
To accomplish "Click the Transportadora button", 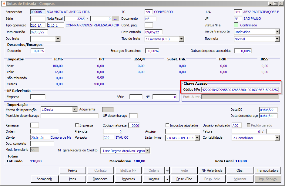I will pyautogui.click(x=268, y=171).
